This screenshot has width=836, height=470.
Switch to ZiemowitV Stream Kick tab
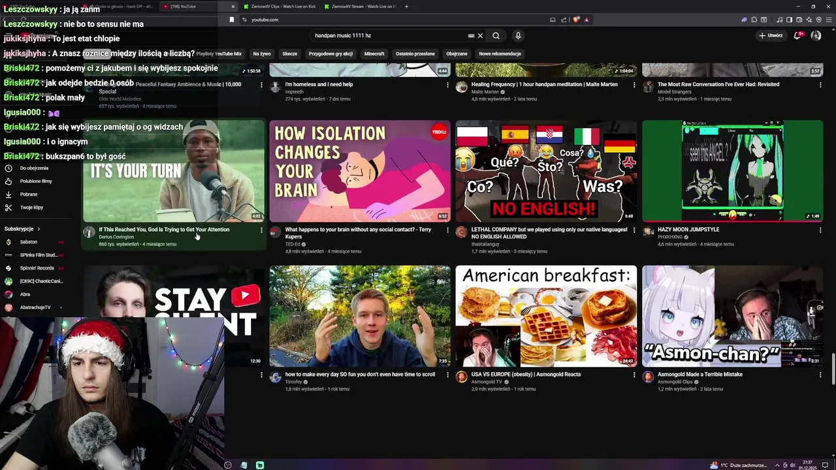click(361, 7)
